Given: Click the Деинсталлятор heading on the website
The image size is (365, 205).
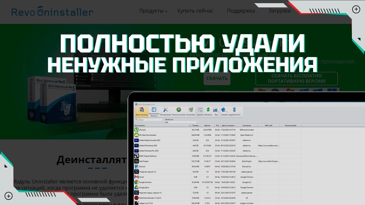Looking at the screenshot, I should click(x=92, y=160).
